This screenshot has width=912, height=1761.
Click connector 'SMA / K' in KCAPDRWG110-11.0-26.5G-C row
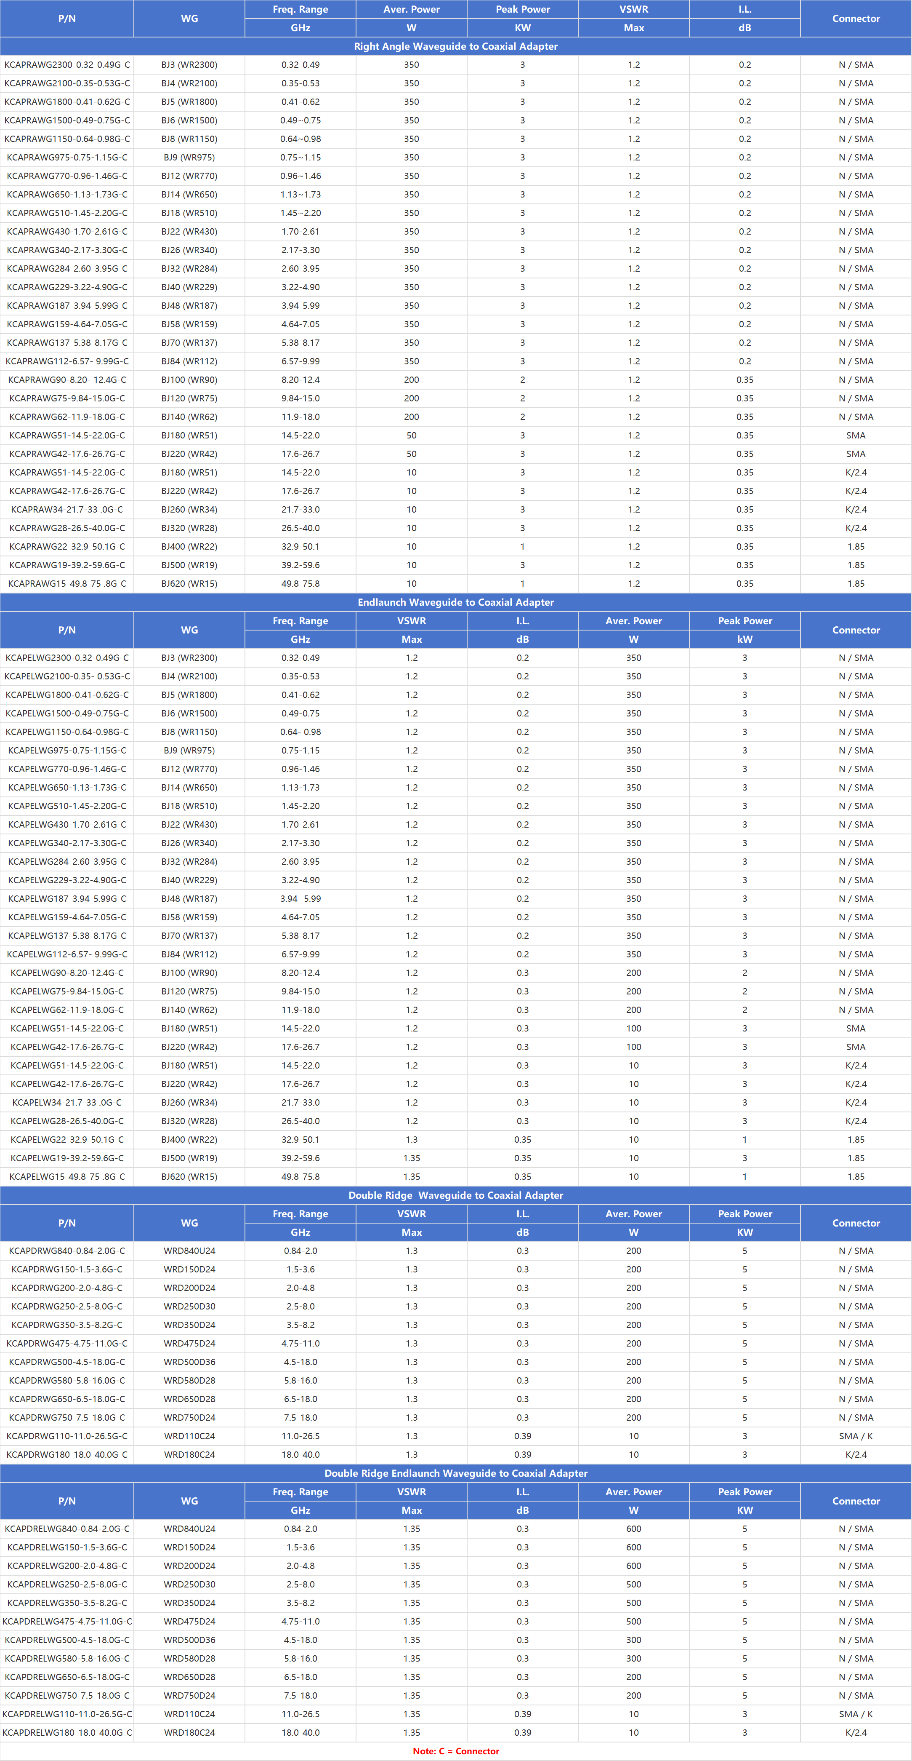click(856, 1436)
